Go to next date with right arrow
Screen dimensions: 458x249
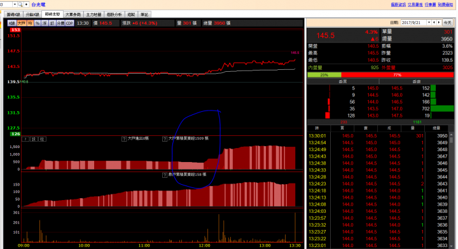click(x=439, y=22)
